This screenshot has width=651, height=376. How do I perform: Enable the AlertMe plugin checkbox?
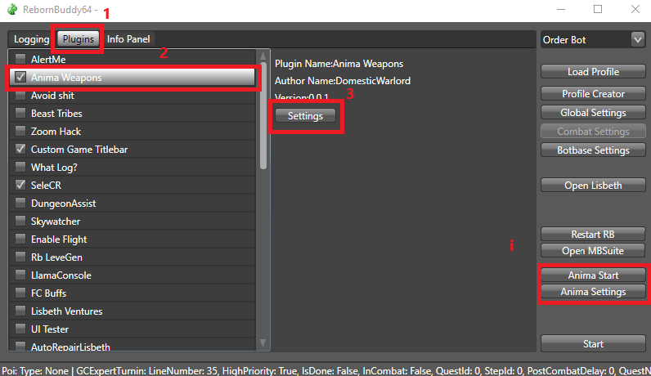click(x=20, y=59)
